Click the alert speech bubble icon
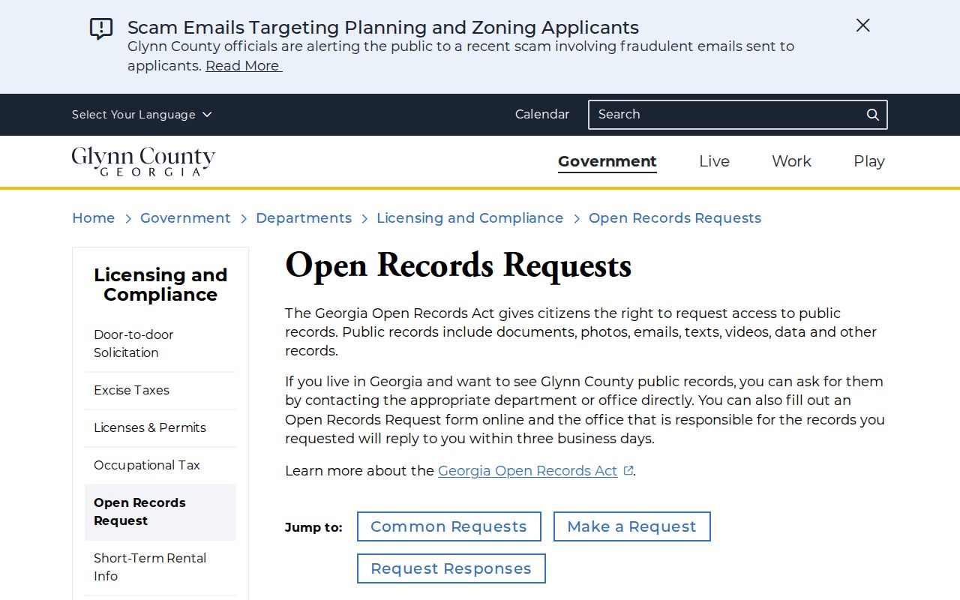This screenshot has height=600, width=960. (x=101, y=29)
